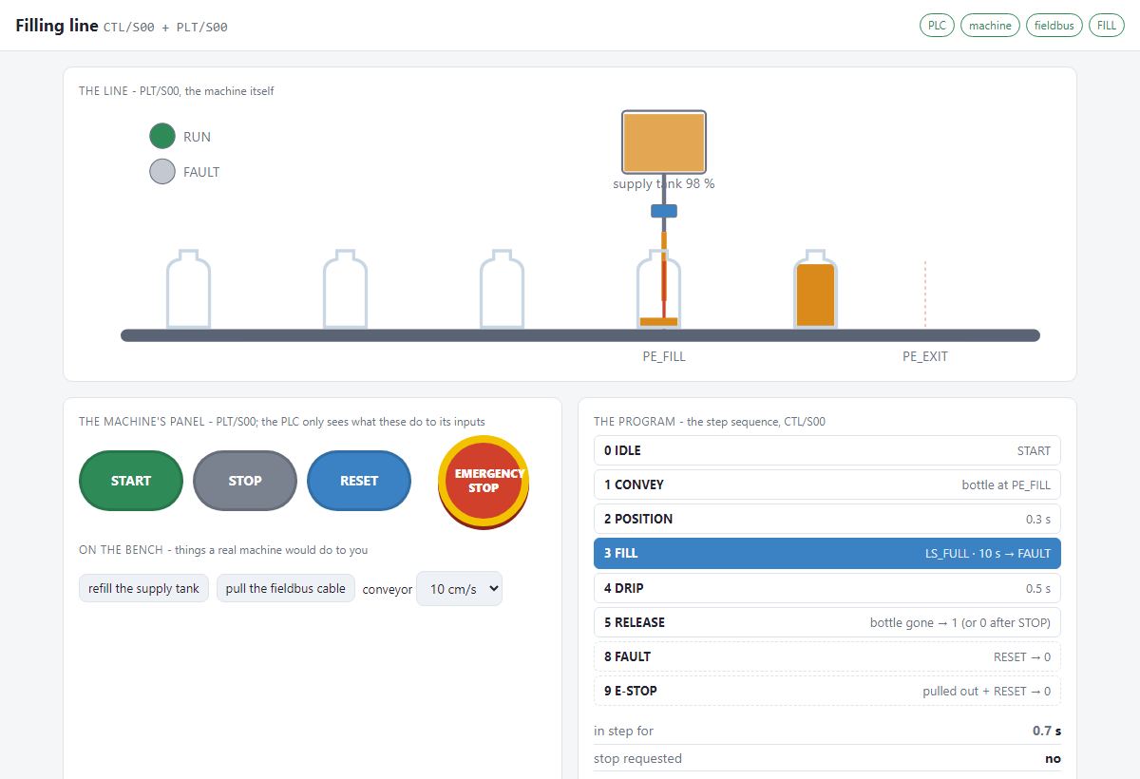Select the 1 CONVEY step row
The height and width of the screenshot is (779, 1140).
(827, 484)
